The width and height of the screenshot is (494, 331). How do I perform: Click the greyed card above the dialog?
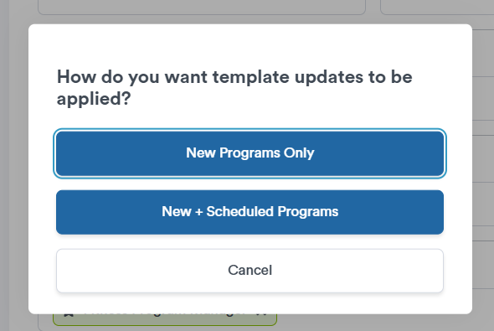pyautogui.click(x=202, y=7)
